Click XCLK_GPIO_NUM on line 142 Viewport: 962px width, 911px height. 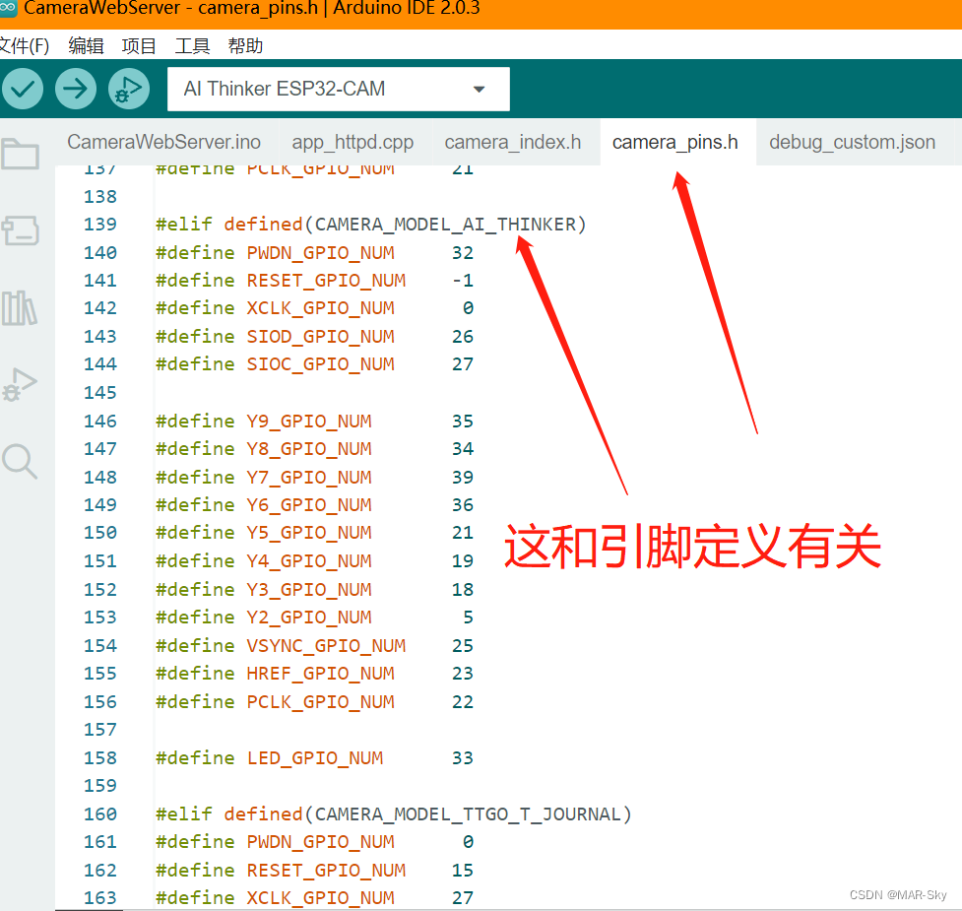tap(320, 308)
